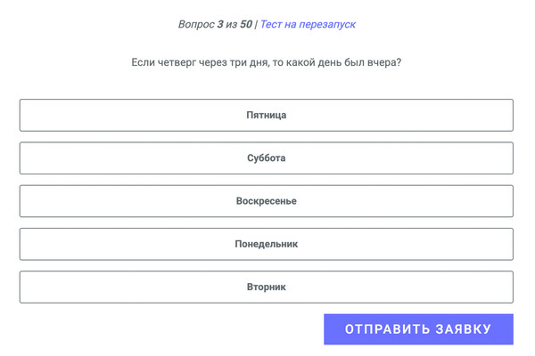535x356 pixels.
Task: Mark Friday (Пятница) as the answer
Action: pyautogui.click(x=266, y=115)
